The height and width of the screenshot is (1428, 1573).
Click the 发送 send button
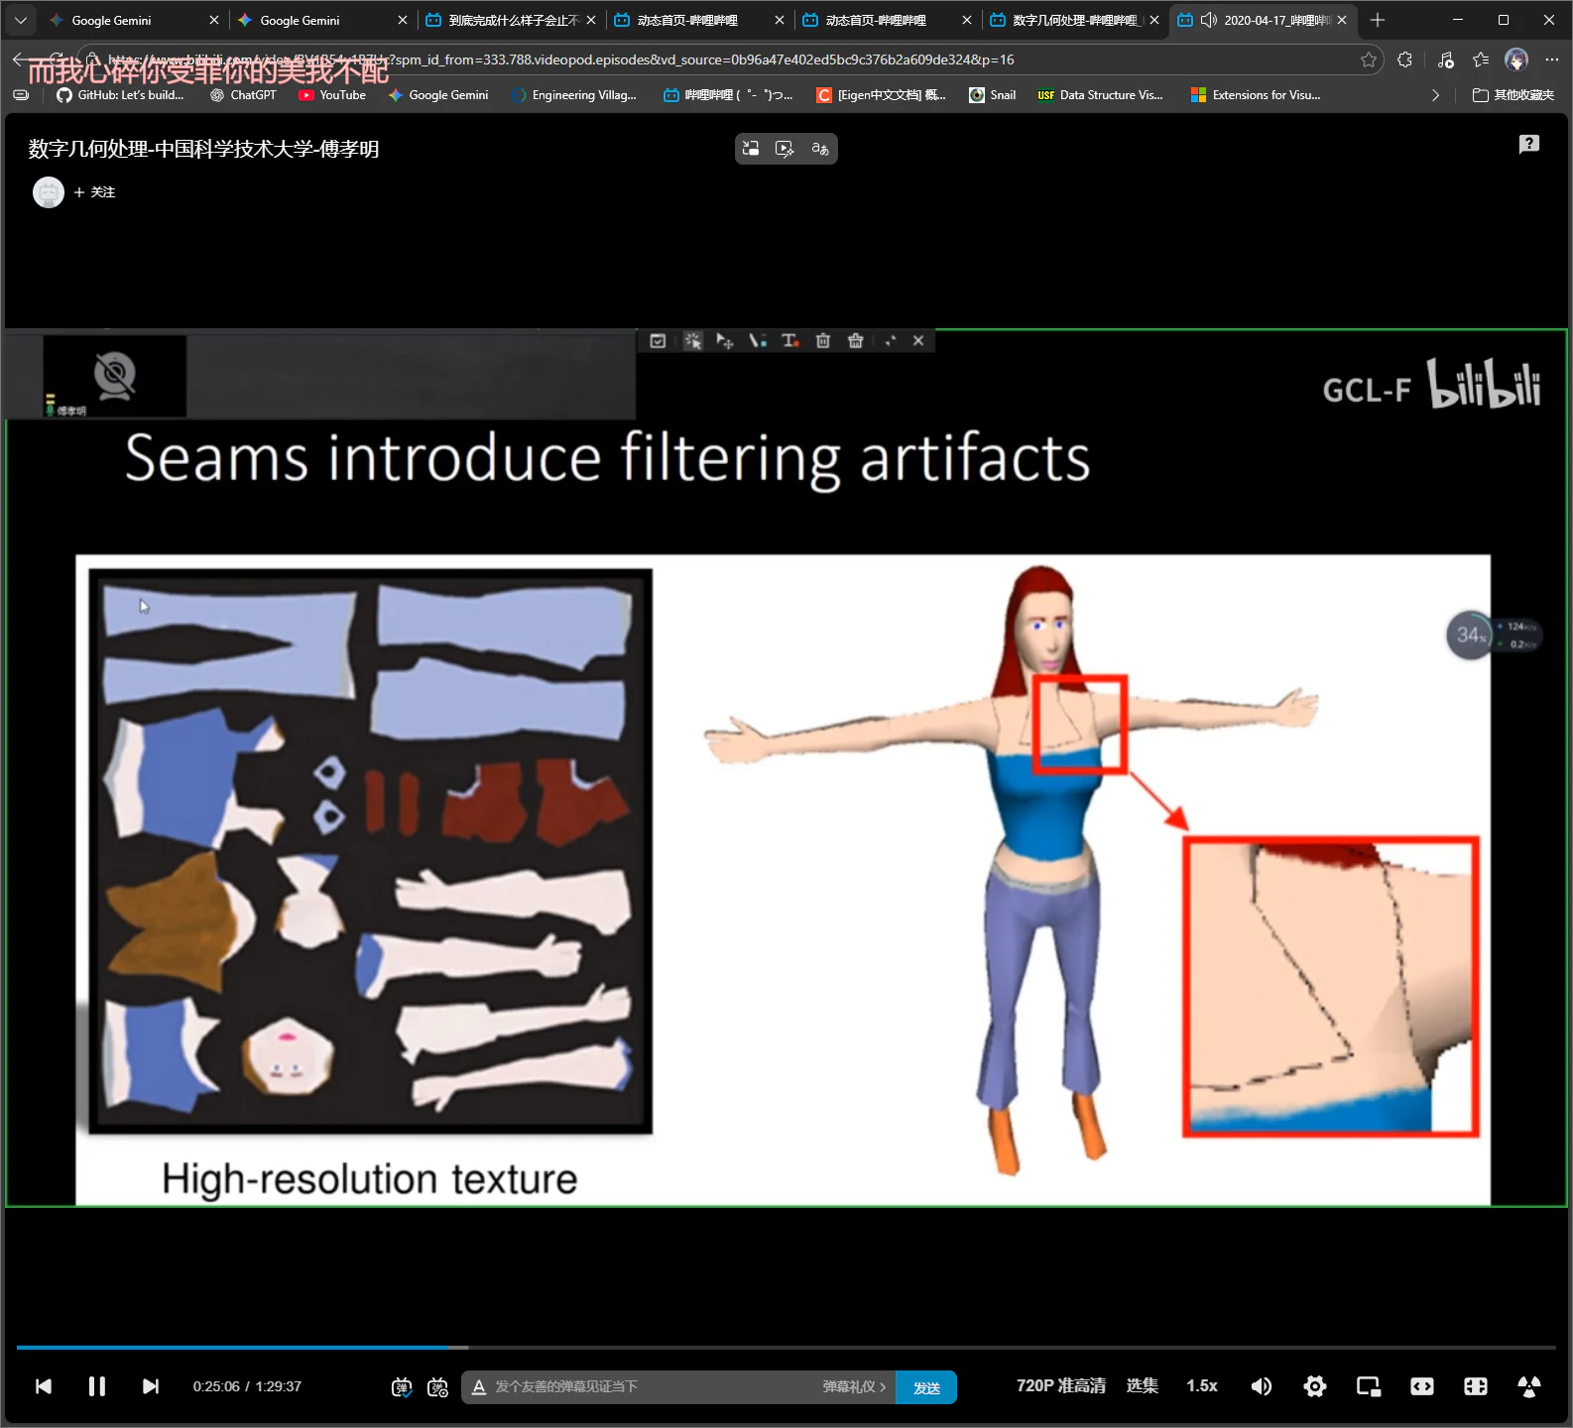[x=926, y=1387]
